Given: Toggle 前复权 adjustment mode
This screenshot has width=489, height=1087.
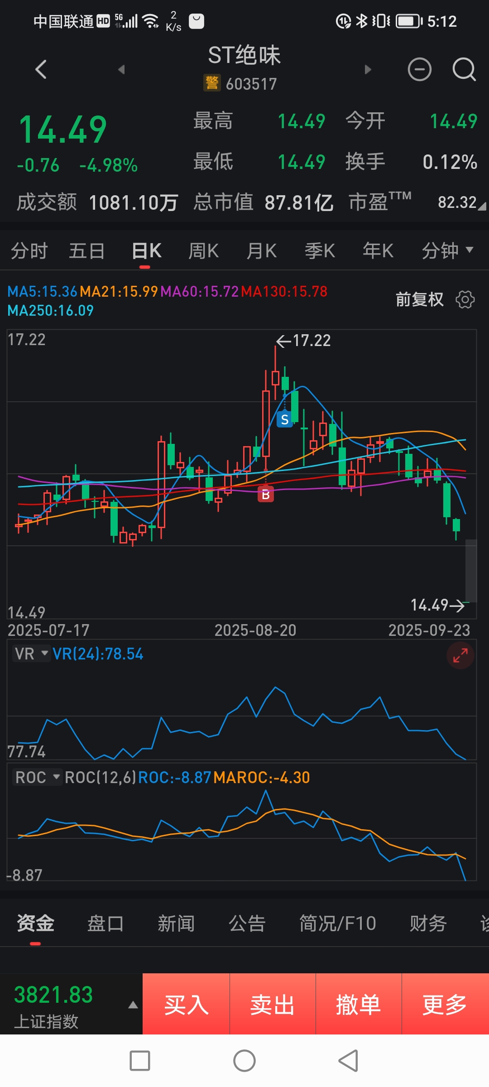Looking at the screenshot, I should coord(419,299).
